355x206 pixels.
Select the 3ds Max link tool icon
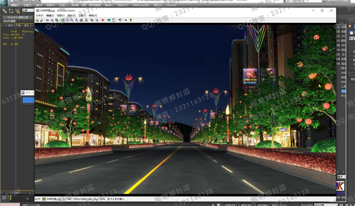pos(4,10)
